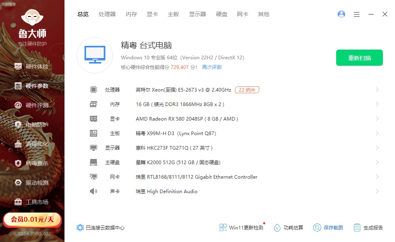Open 病毒查杀 shield icon

pyautogui.click(x=18, y=163)
